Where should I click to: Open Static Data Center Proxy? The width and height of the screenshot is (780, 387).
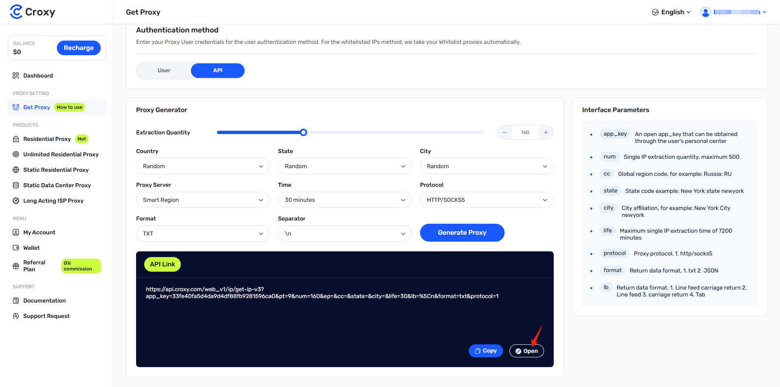[x=57, y=185]
